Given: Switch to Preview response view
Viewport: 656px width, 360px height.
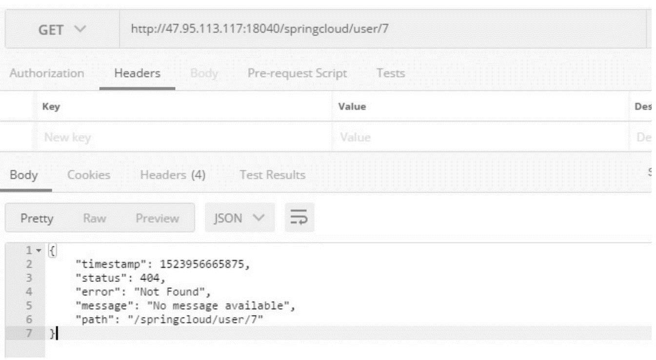Looking at the screenshot, I should (157, 218).
